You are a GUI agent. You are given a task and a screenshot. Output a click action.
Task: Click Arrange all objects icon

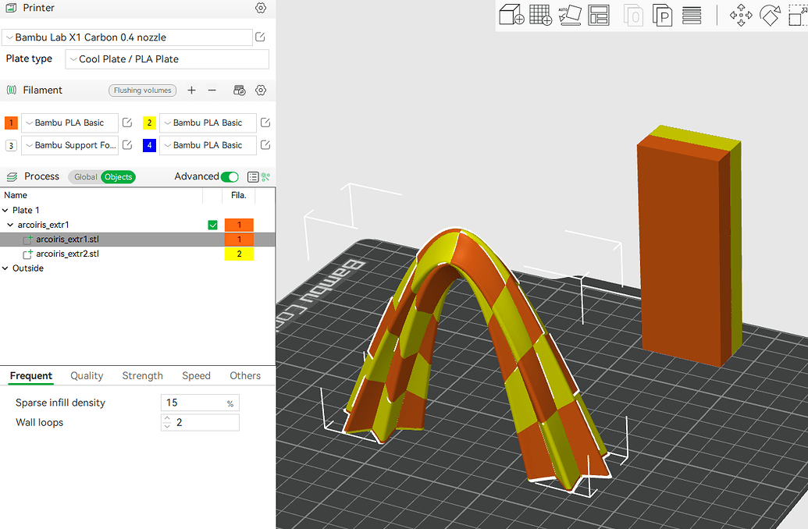[x=599, y=15]
